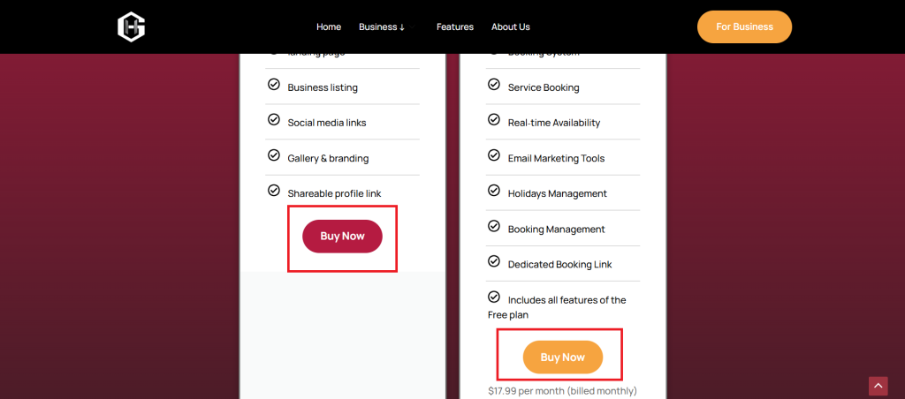Click checkmark icon beside Holidays Management
This screenshot has height=399, width=905.
(x=494, y=192)
